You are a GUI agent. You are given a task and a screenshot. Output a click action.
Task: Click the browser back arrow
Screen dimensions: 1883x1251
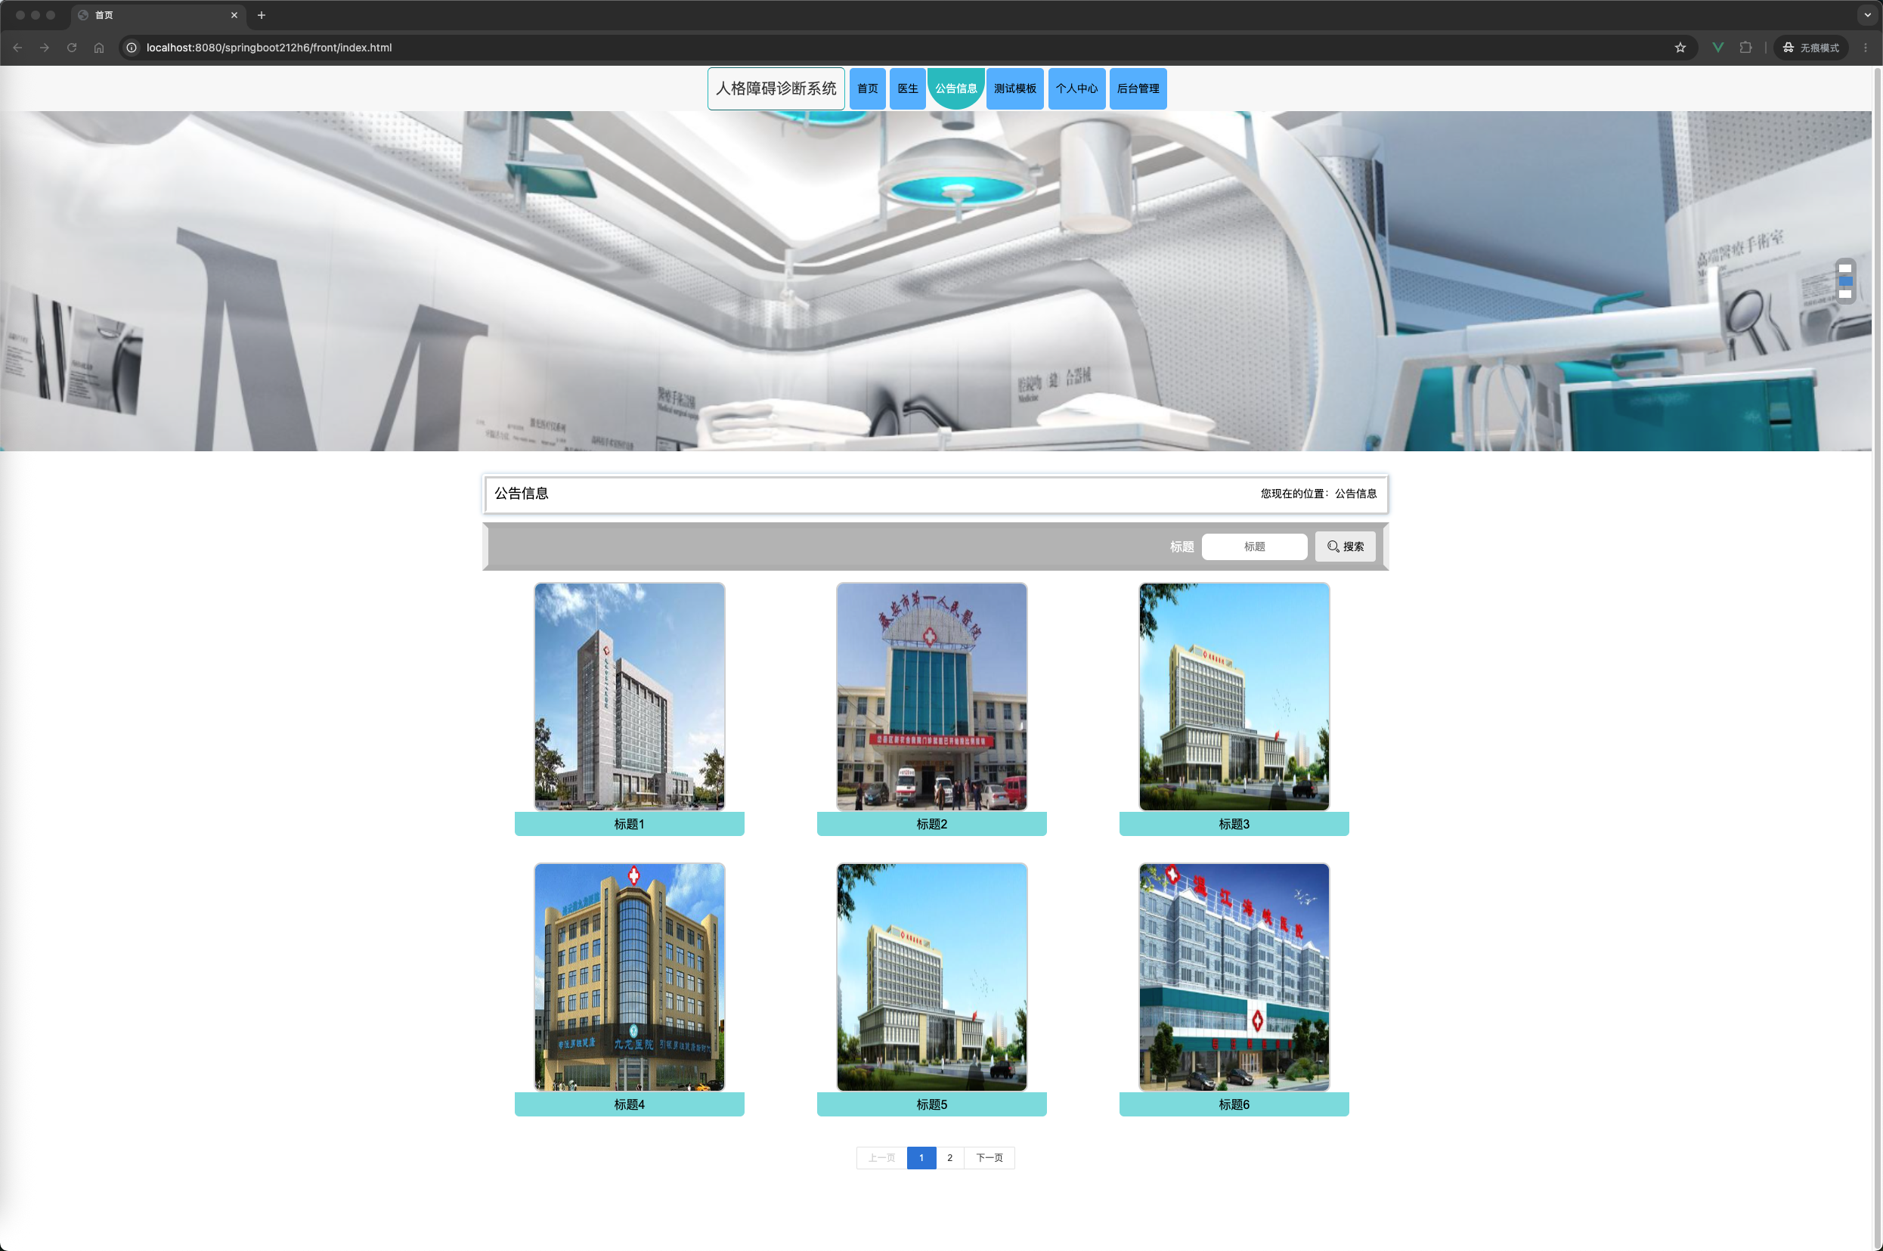[x=17, y=48]
